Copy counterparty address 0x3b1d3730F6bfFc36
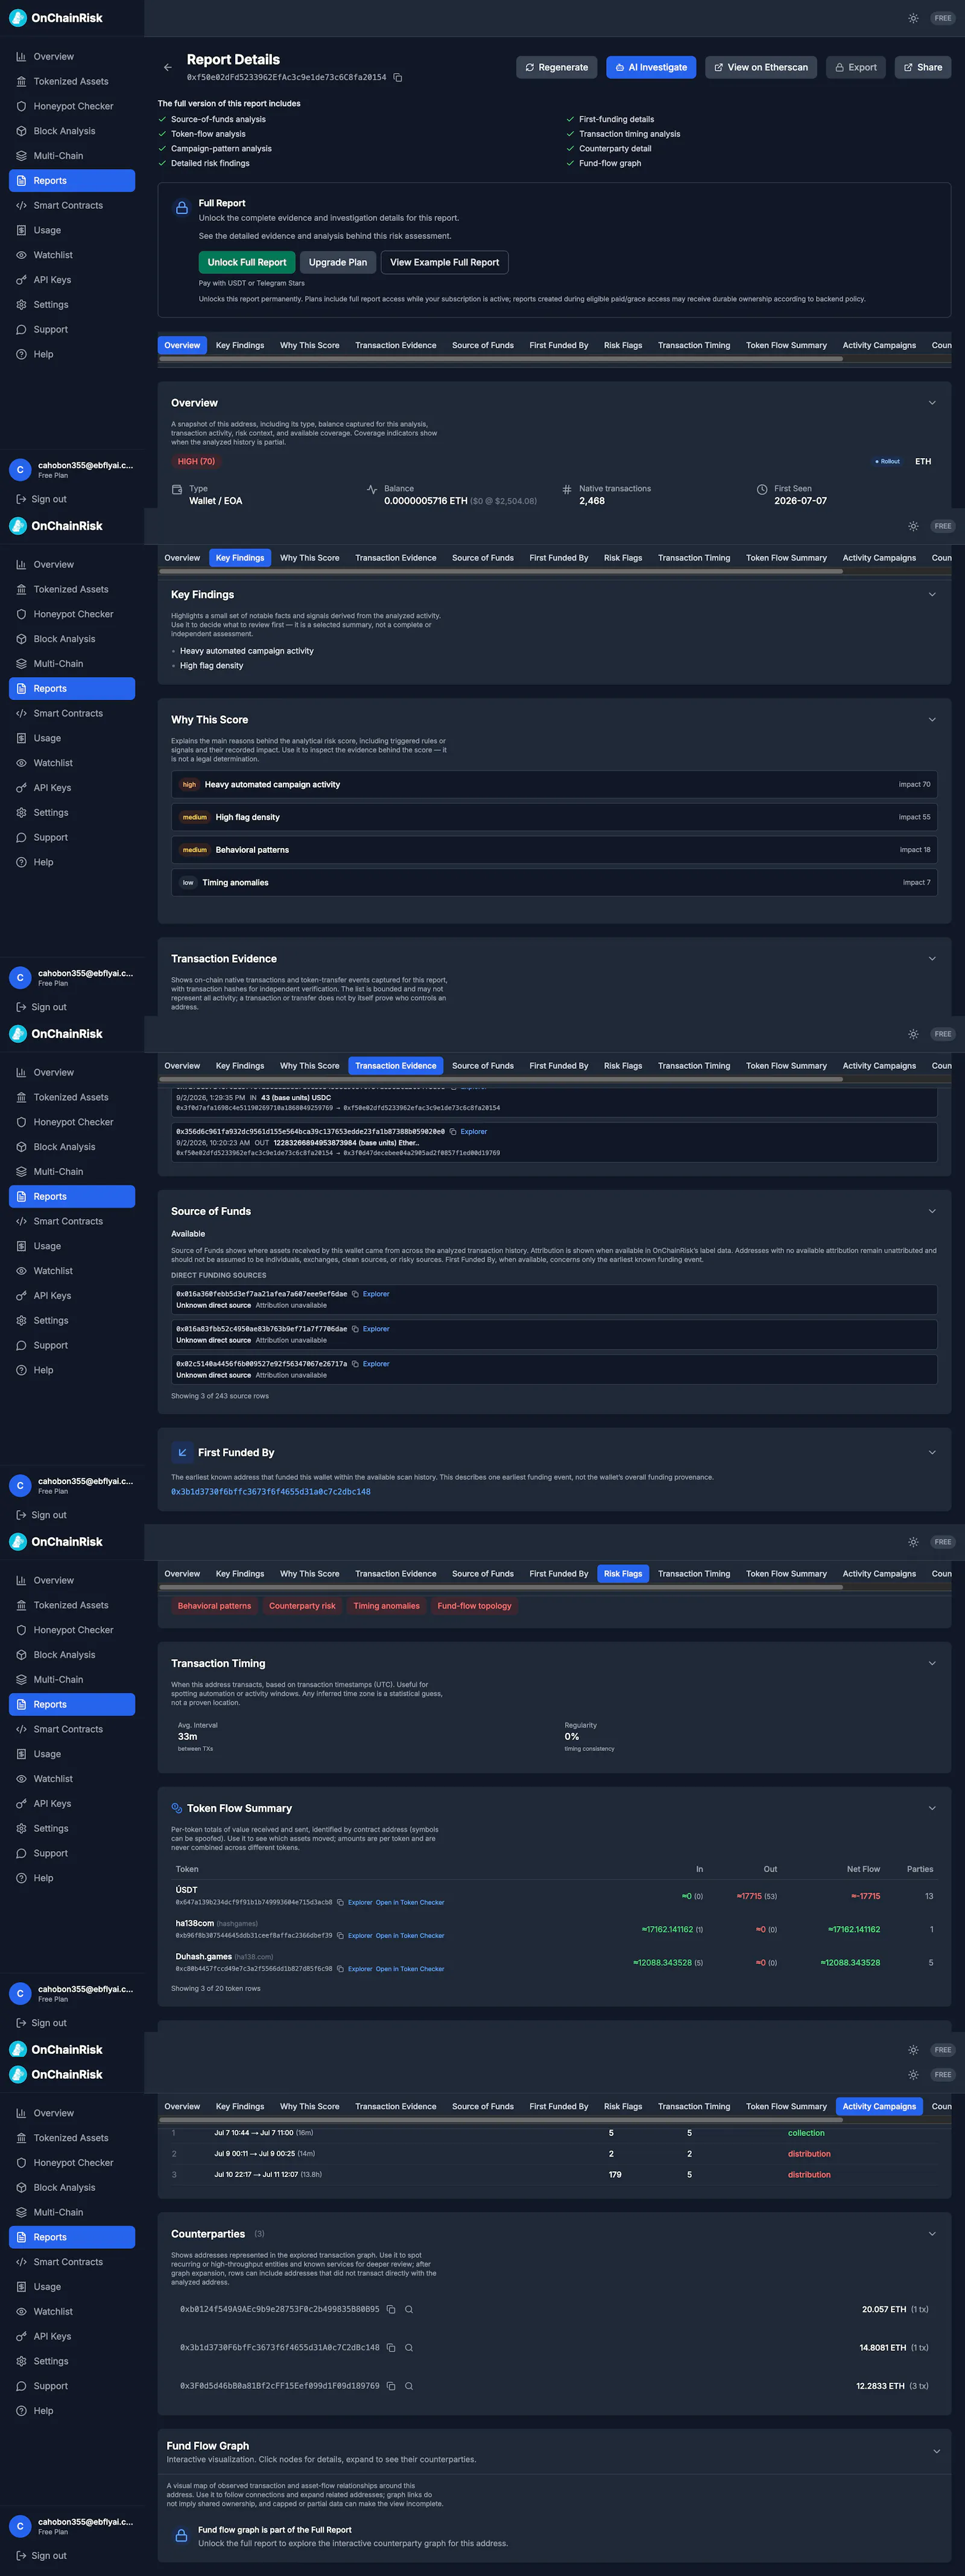The image size is (965, 2576). click(391, 2347)
